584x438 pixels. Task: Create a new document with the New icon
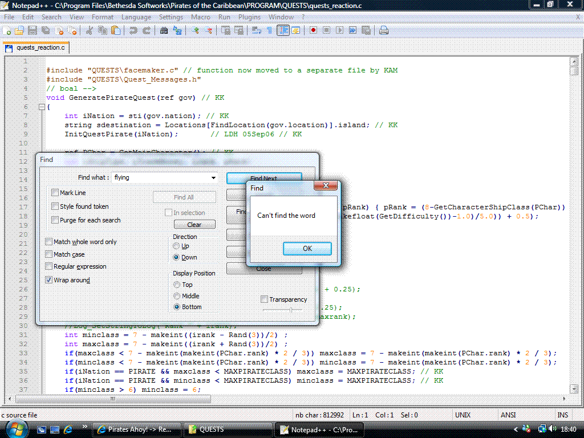pos(7,31)
